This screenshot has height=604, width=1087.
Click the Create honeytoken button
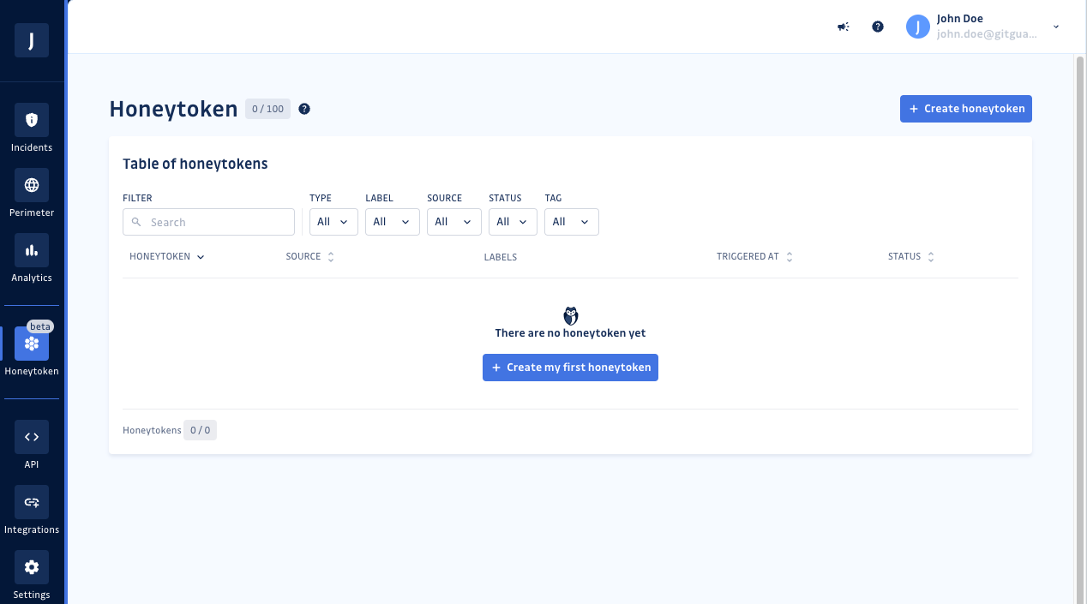965,109
